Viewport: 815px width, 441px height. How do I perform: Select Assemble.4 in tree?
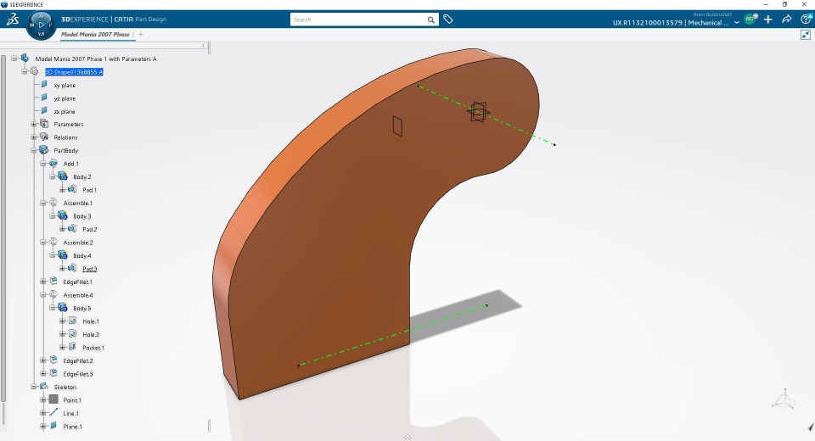pyautogui.click(x=78, y=295)
